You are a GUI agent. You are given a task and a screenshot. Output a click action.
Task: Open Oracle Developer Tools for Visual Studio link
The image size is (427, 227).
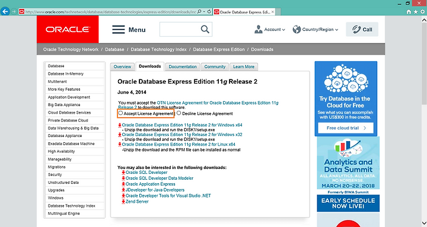(x=168, y=196)
